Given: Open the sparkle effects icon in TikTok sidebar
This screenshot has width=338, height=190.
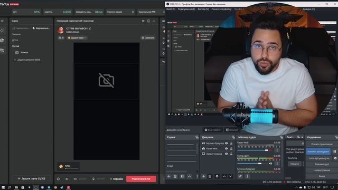Looking at the screenshot, I should tap(2, 31).
